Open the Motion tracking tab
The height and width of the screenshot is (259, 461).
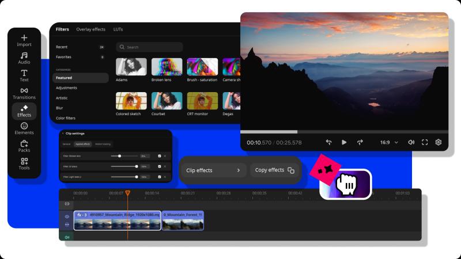click(x=103, y=144)
